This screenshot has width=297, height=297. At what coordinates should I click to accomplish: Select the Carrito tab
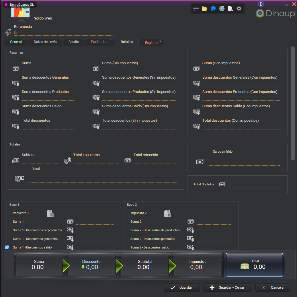[x=74, y=42]
